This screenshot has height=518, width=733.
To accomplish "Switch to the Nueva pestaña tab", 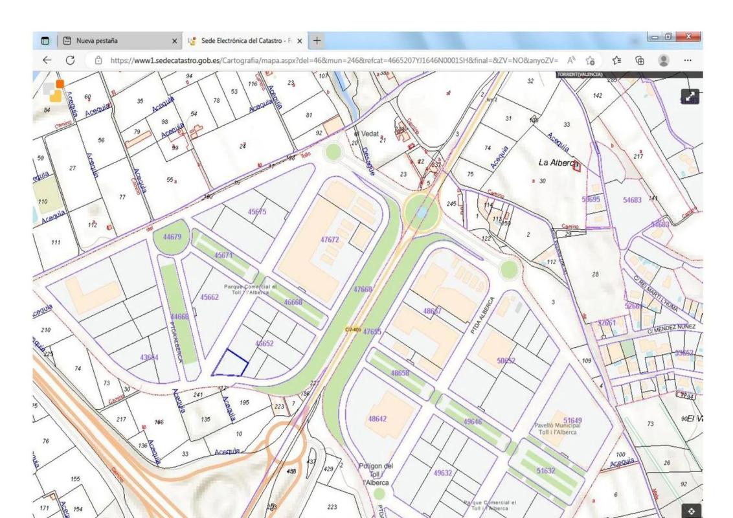I will 117,41.
